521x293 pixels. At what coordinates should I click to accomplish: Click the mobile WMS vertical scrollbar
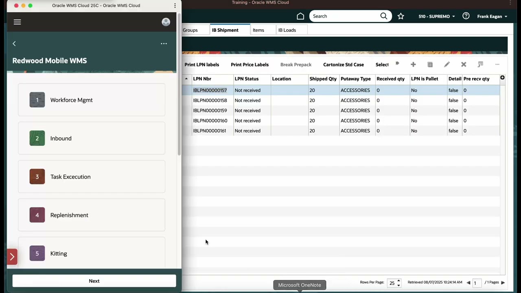pos(179,85)
